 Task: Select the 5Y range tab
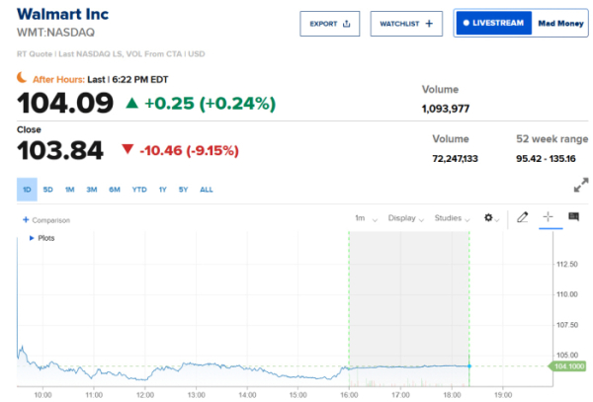pyautogui.click(x=184, y=190)
